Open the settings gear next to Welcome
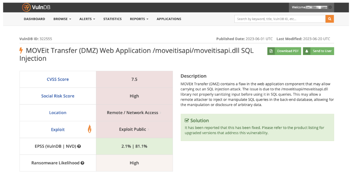 [330, 7]
